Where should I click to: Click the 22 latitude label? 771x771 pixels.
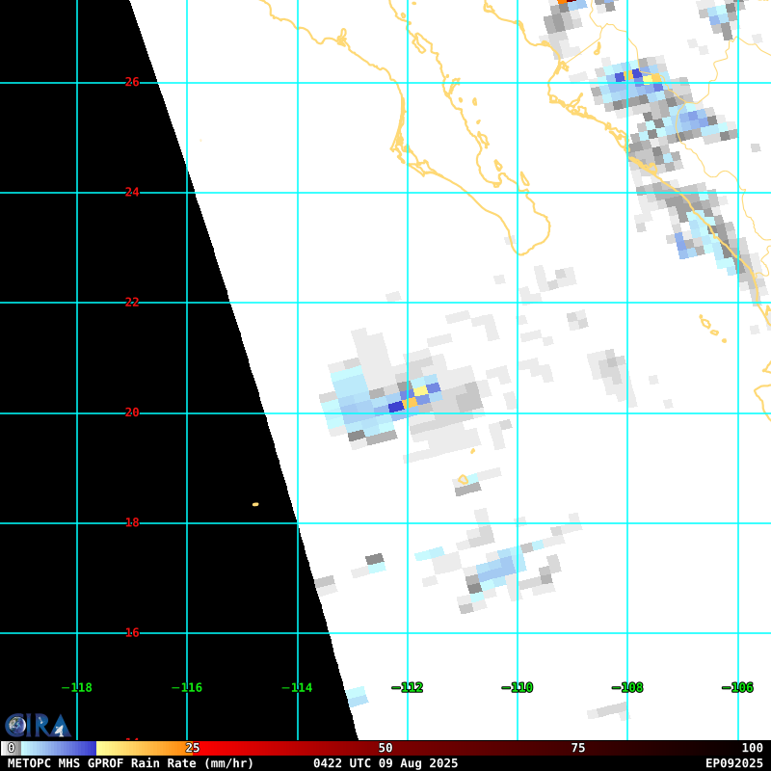tap(132, 303)
